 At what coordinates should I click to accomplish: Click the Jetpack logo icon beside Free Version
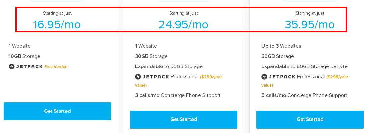pyautogui.click(x=12, y=67)
